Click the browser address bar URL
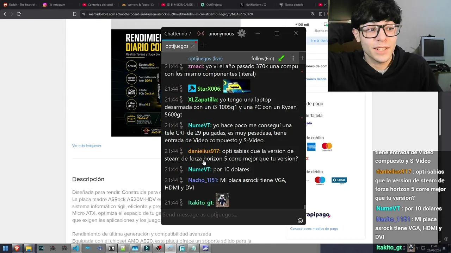 click(x=171, y=14)
